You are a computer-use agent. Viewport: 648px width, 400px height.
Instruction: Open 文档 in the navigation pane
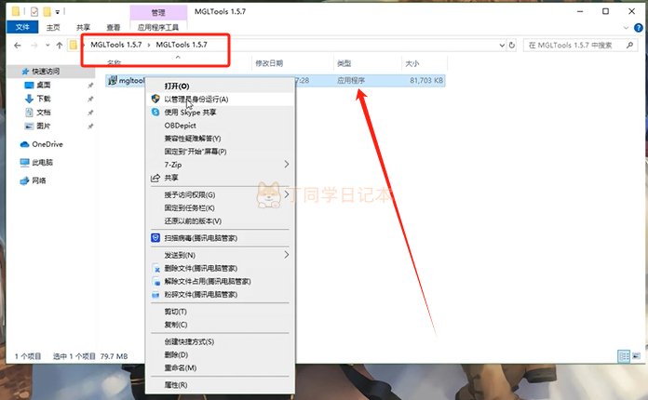pos(43,113)
